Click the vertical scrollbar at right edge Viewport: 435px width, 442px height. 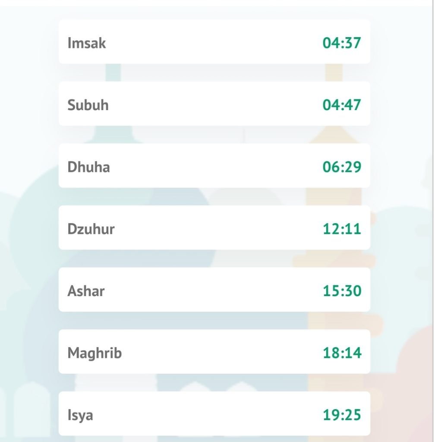[x=433, y=221]
